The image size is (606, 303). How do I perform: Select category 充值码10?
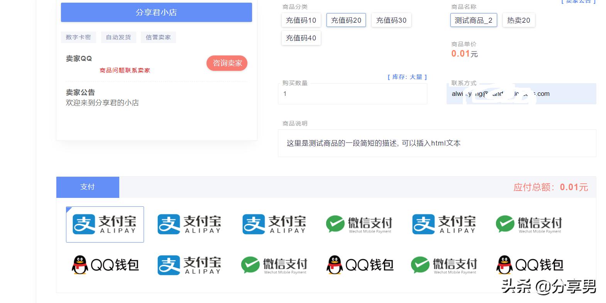coord(301,20)
